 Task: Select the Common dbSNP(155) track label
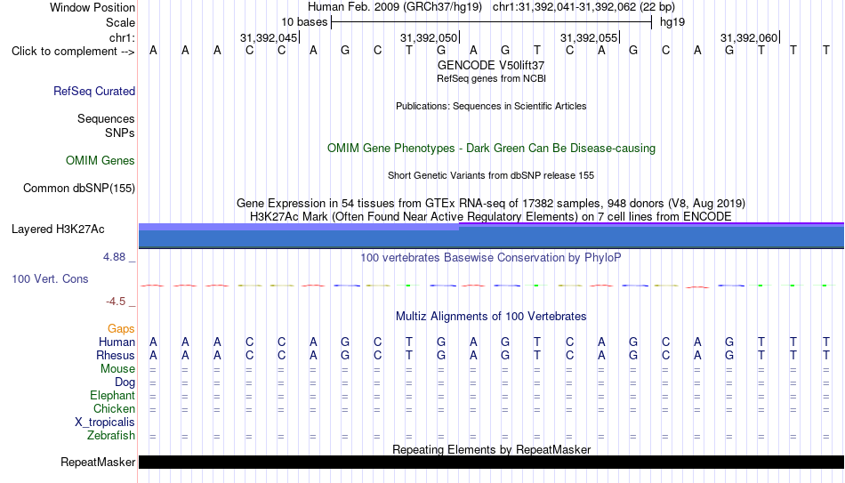[x=78, y=189]
